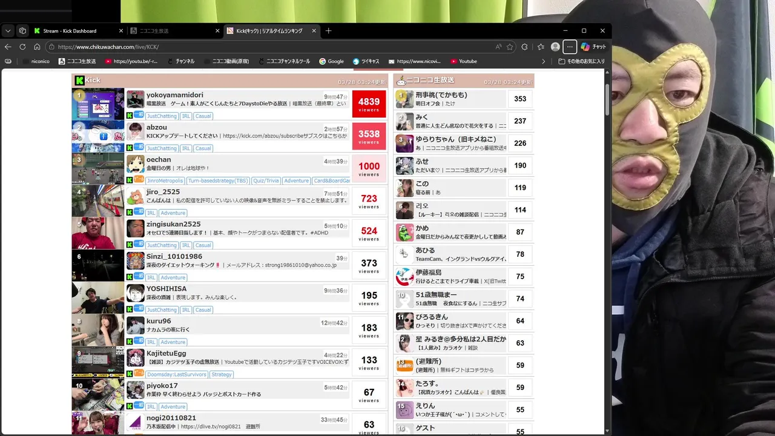775x436 pixels.
Task: Open the ニコニコ動画(原宿) bookmark
Action: point(226,61)
